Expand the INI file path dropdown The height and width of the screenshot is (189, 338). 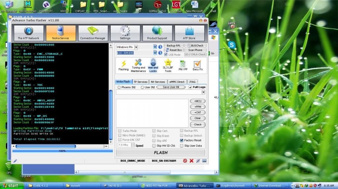[203, 92]
